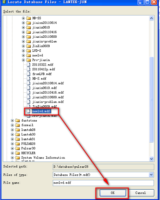This screenshot has width=160, height=200.
Task: Confirm selection with the OK button
Action: pyautogui.click(x=113, y=193)
